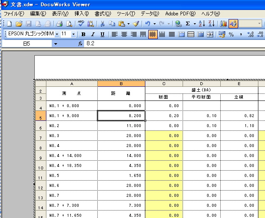Open the ツール(T) menu

pos(126,14)
